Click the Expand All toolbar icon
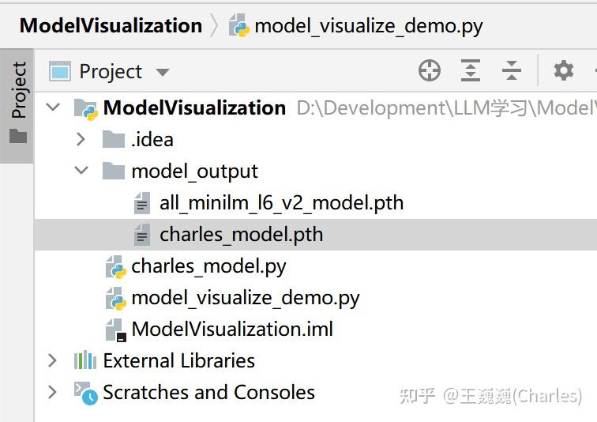Image resolution: width=597 pixels, height=422 pixels. click(x=471, y=71)
